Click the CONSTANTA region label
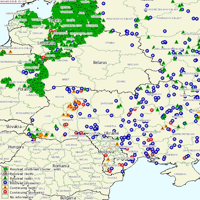 coord(102,188)
